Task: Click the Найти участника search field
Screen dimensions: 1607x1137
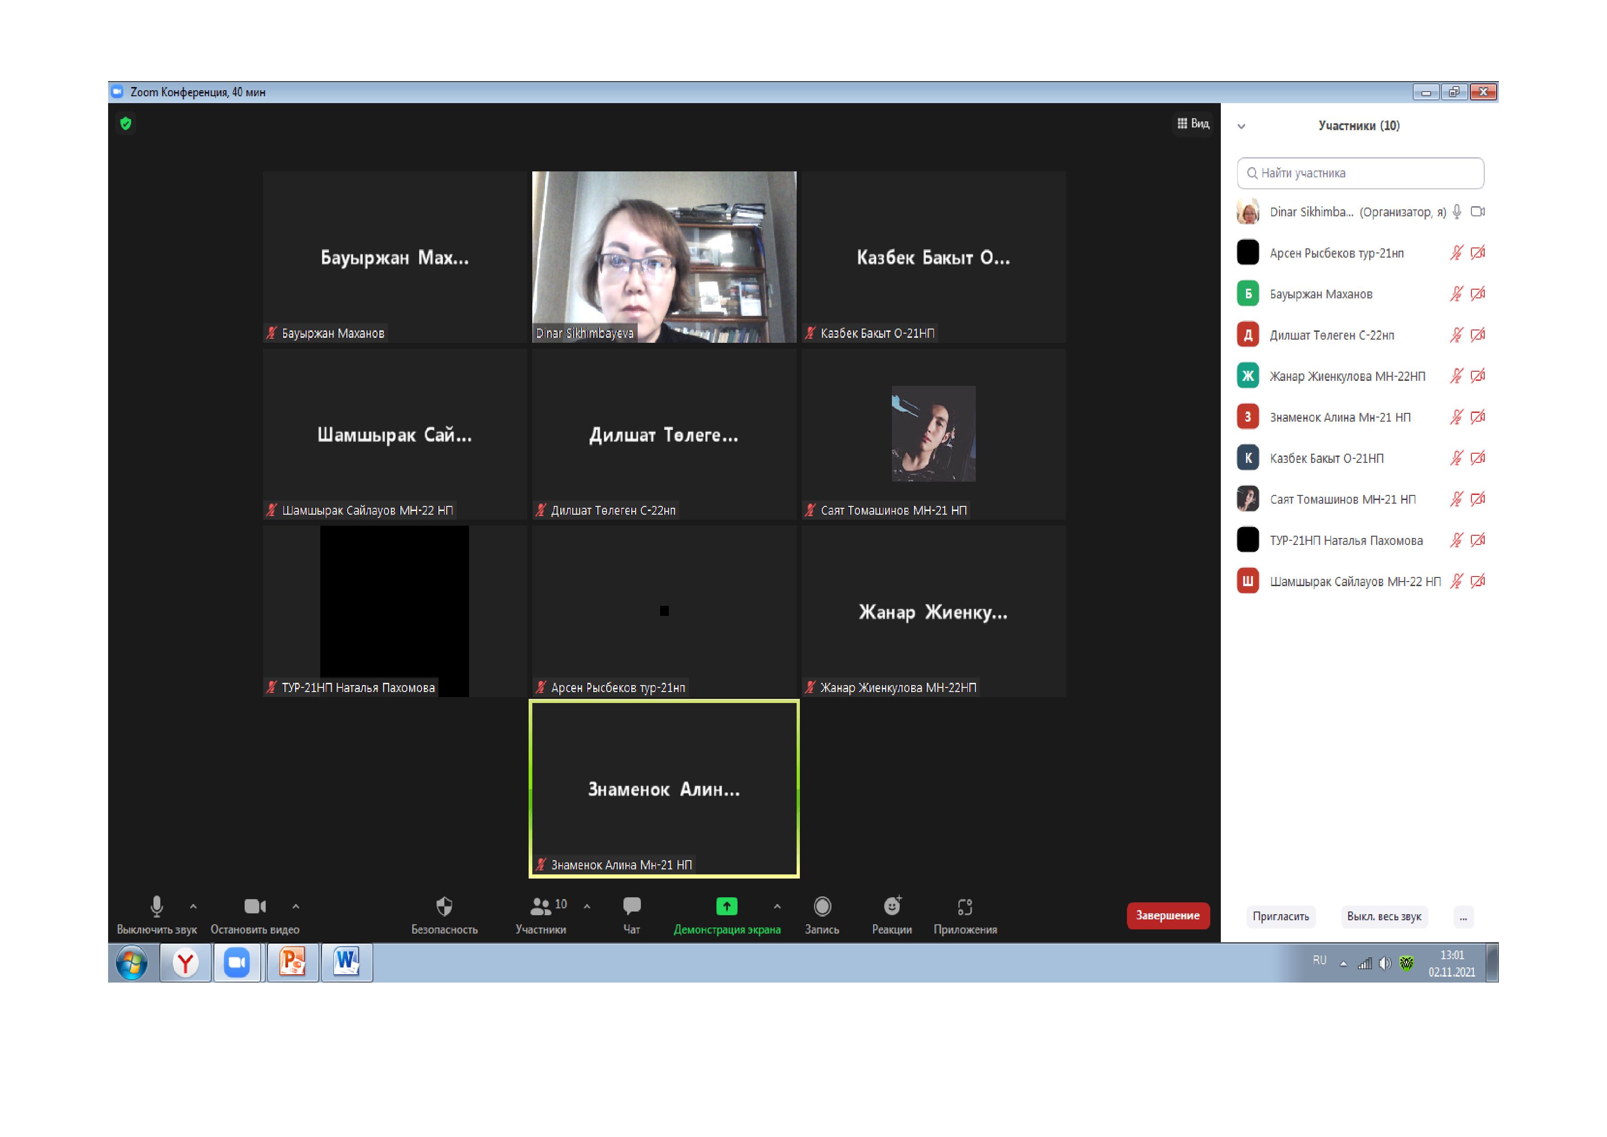Action: (1360, 173)
